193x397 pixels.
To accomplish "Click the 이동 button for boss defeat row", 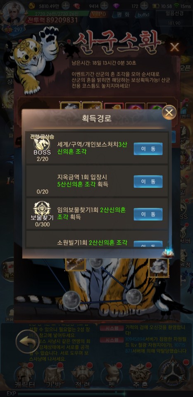I will pyautogui.click(x=148, y=149).
